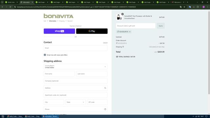Focus the Discount code or gift card field

pyautogui.click(x=136, y=26)
